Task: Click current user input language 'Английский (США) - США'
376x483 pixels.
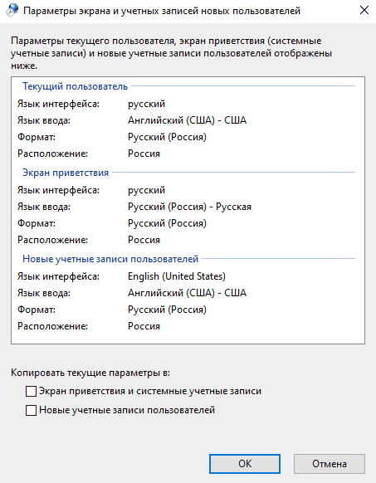Action: click(187, 120)
